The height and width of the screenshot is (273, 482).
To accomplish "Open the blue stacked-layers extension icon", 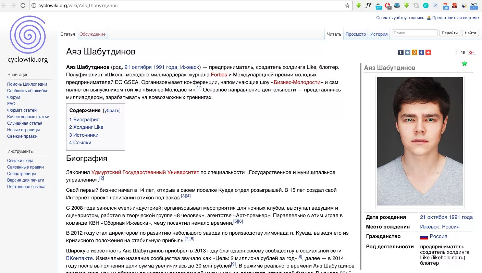I will tap(397, 5).
